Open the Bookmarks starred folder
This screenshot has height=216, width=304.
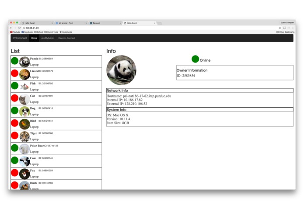[66, 32]
